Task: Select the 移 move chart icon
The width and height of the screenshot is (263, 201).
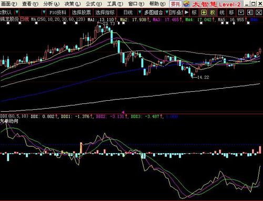Action: (x=231, y=12)
